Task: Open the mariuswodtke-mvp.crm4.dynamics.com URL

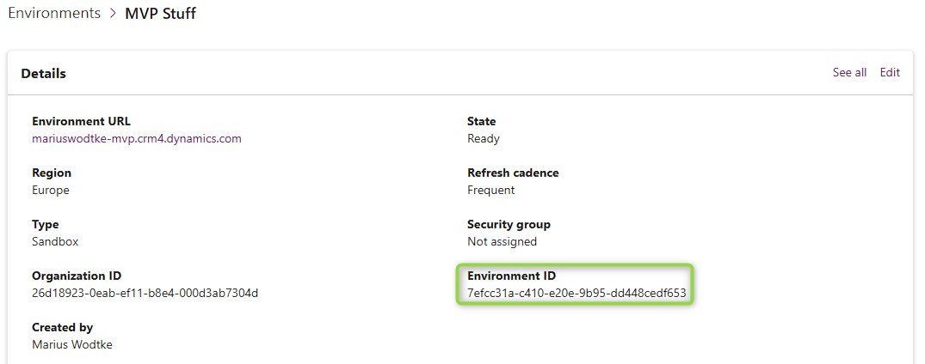Action: click(x=137, y=138)
